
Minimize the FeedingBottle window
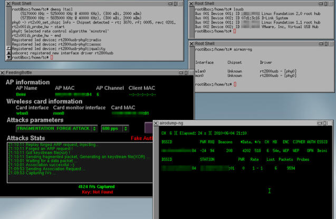click(x=181, y=73)
